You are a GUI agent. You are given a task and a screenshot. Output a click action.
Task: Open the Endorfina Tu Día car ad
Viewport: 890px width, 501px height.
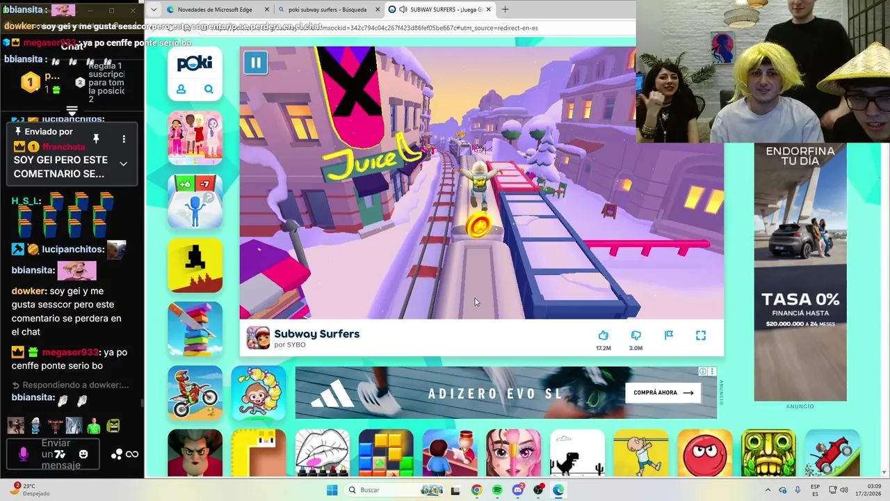click(800, 272)
